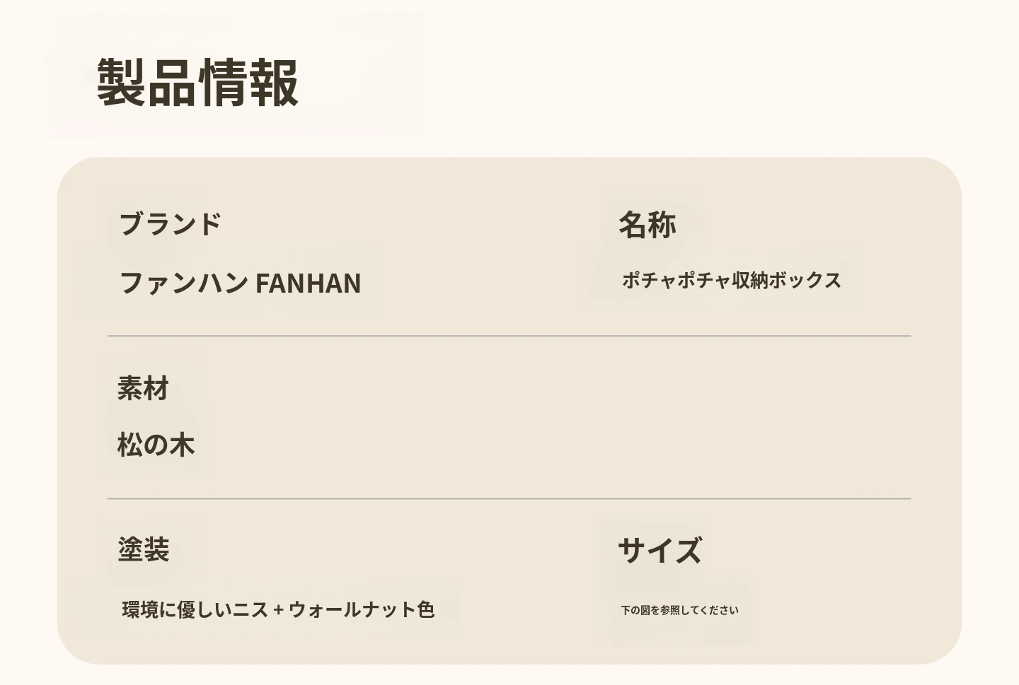
Task: Click divider line above the 塗装 row
Action: click(x=509, y=499)
